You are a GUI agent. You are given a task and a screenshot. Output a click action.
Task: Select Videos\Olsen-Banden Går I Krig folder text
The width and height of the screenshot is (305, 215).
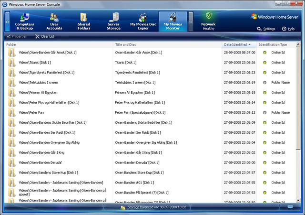(41, 152)
